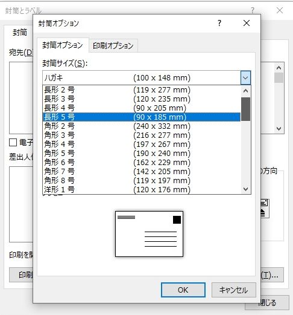
Task: Choose 角形 7 号 envelope size
Action: point(142,172)
